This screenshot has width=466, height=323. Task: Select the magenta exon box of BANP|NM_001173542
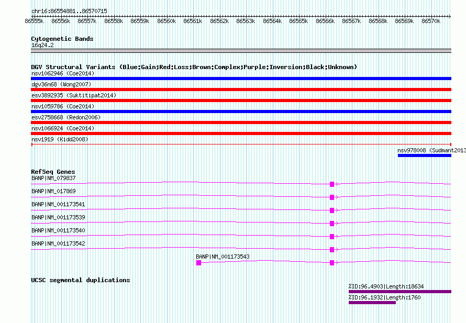[332, 250]
